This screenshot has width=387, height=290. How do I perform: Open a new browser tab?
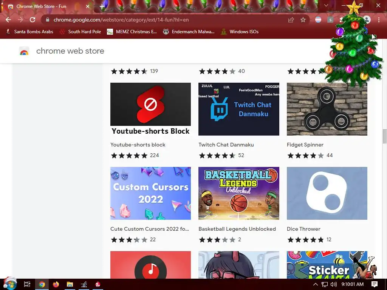point(102,7)
